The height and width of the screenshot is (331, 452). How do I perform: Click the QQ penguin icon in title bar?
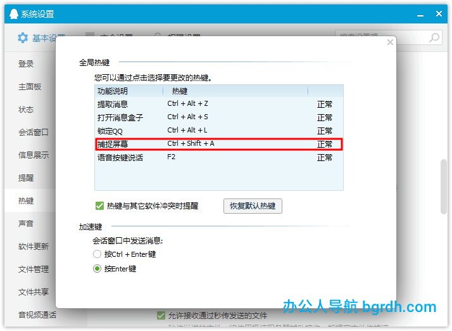pos(13,13)
